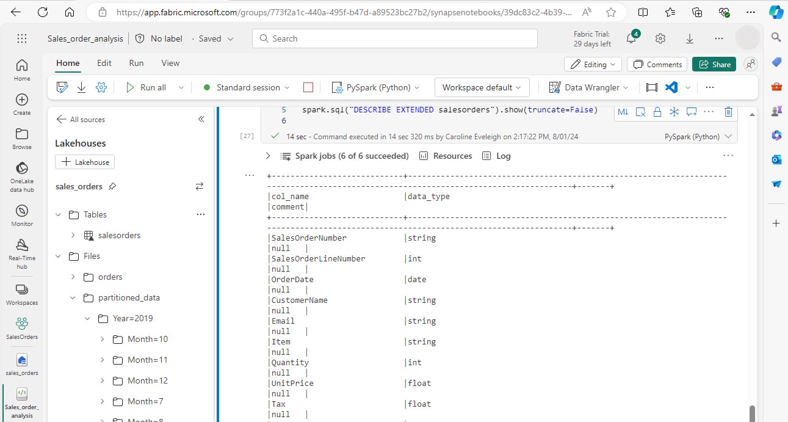Go to Home in left navigation
Image resolution: width=788 pixels, height=422 pixels.
coord(22,70)
